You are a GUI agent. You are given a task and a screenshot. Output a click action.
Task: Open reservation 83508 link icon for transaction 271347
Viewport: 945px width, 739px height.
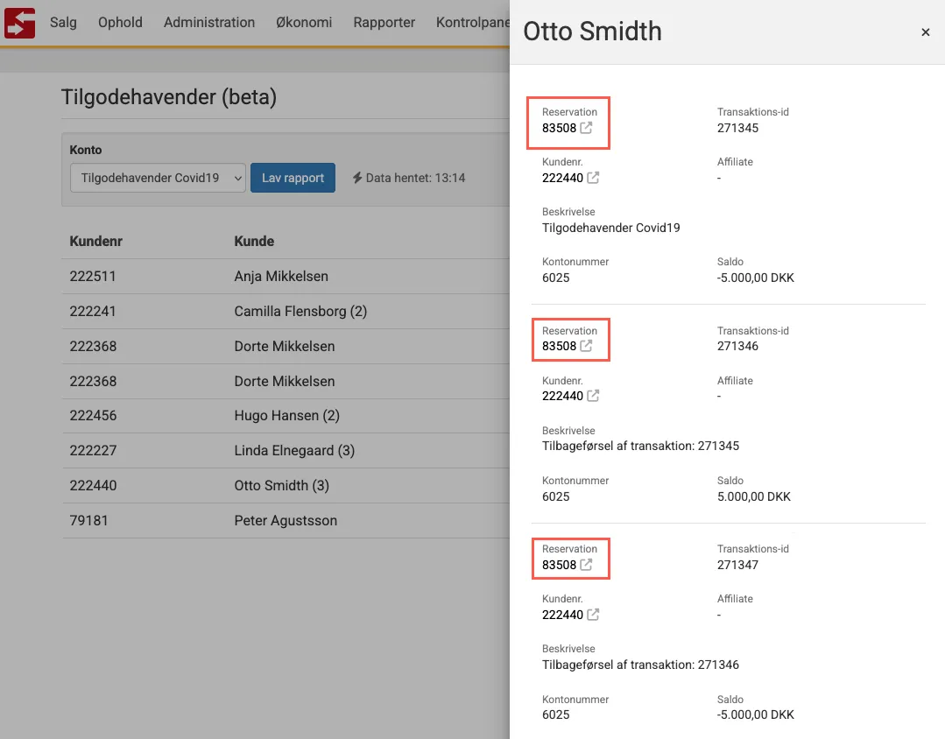(587, 565)
